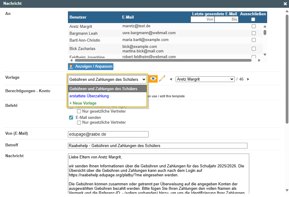Click the Von date filter field
The height and width of the screenshot is (197, 289).
coord(203,19)
